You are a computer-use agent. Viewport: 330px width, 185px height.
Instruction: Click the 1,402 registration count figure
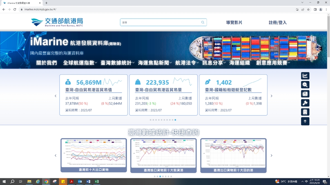(224, 82)
